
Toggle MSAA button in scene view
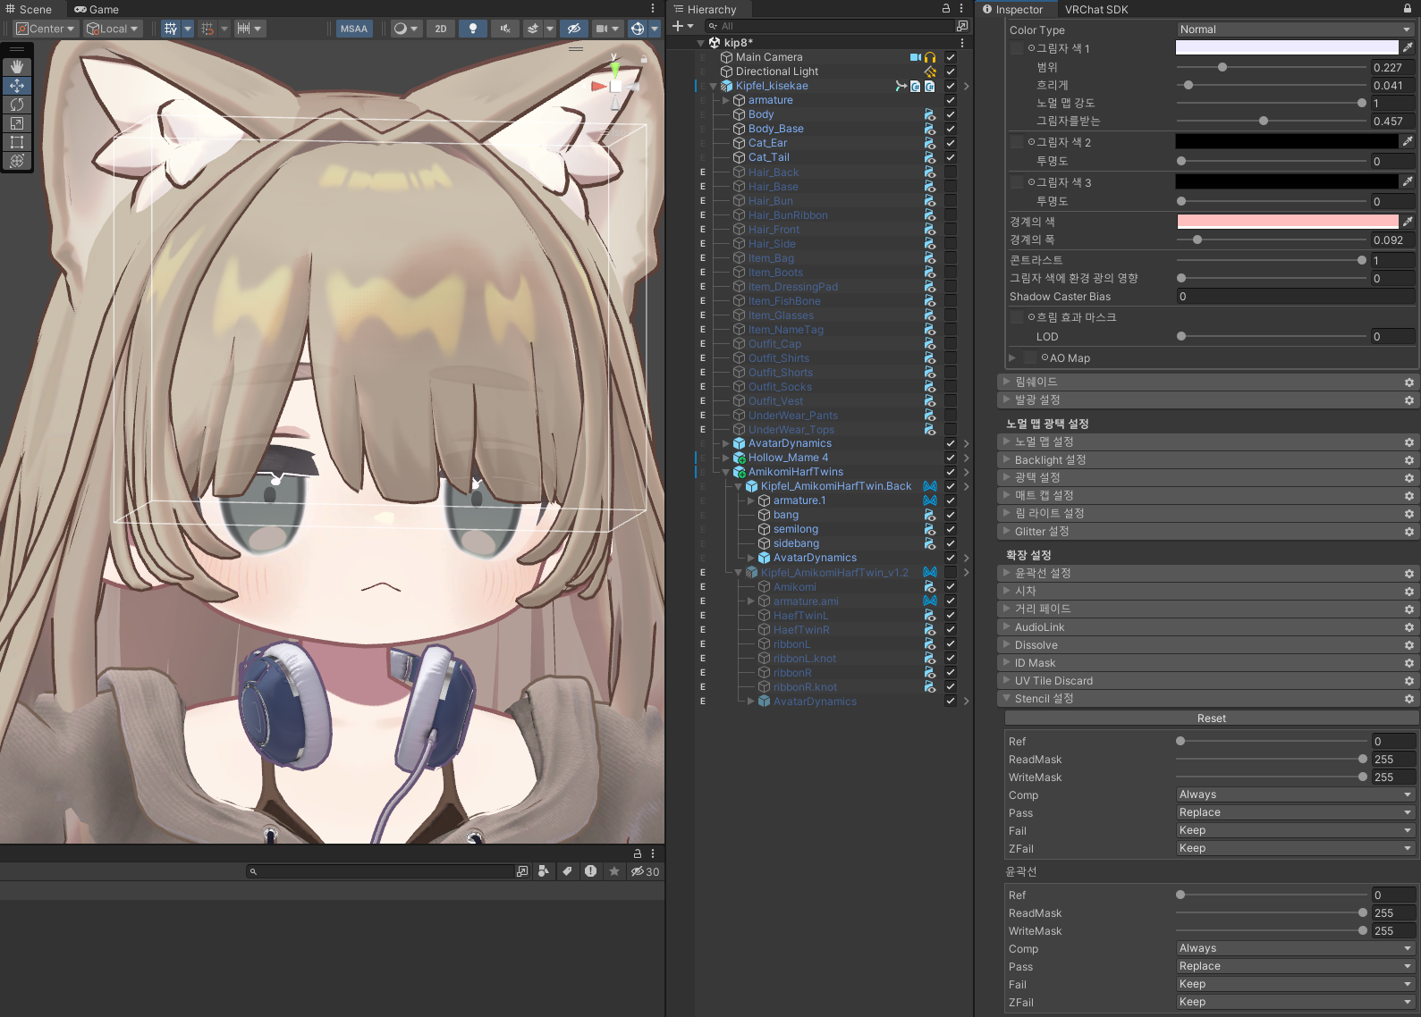[x=354, y=29]
